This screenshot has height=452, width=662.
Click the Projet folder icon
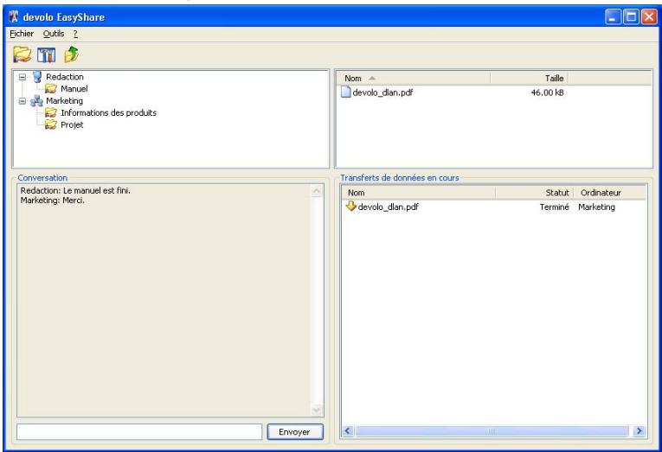coord(51,124)
